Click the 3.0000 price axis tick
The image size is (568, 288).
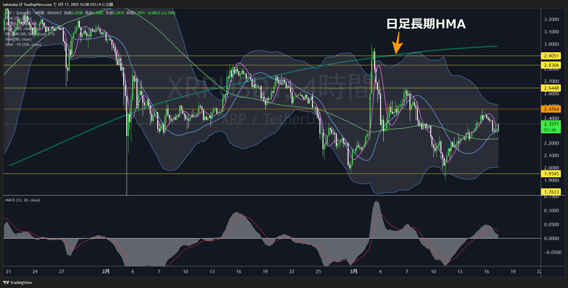pos(552,44)
